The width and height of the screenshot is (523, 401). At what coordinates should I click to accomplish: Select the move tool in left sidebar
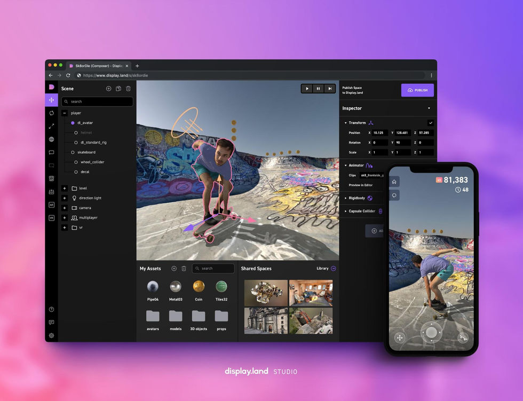pyautogui.click(x=51, y=100)
